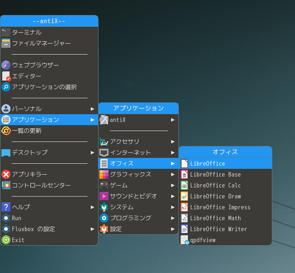Launch ウェブブラウザー from the menu
The height and width of the screenshot is (273, 295).
coord(49,65)
